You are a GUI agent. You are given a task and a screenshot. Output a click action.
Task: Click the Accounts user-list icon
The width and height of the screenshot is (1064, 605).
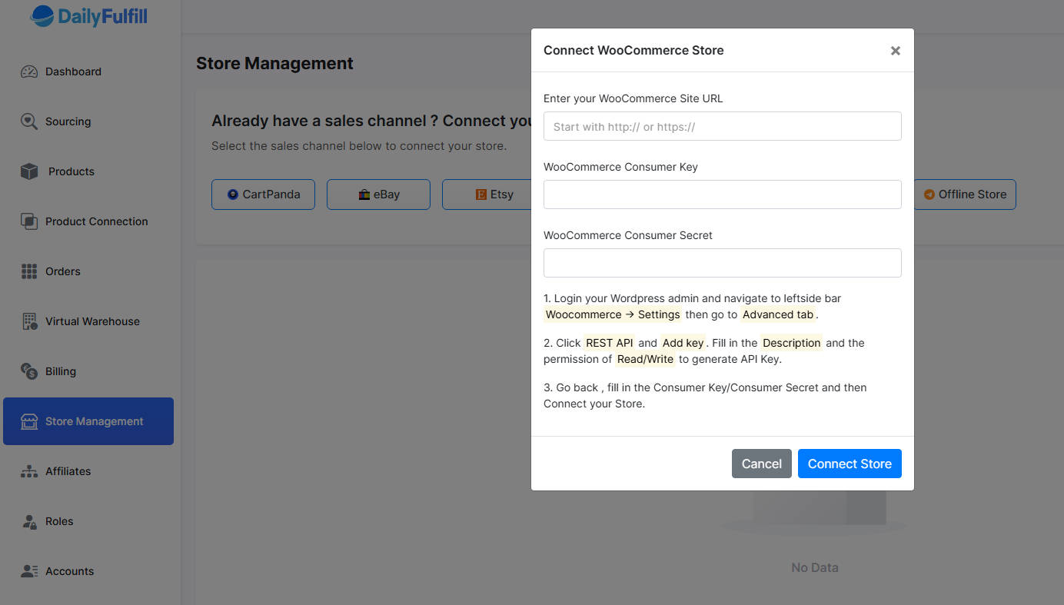click(x=29, y=571)
